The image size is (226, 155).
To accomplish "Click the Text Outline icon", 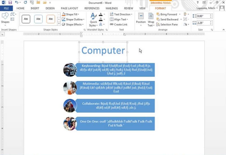I will point(101,19).
